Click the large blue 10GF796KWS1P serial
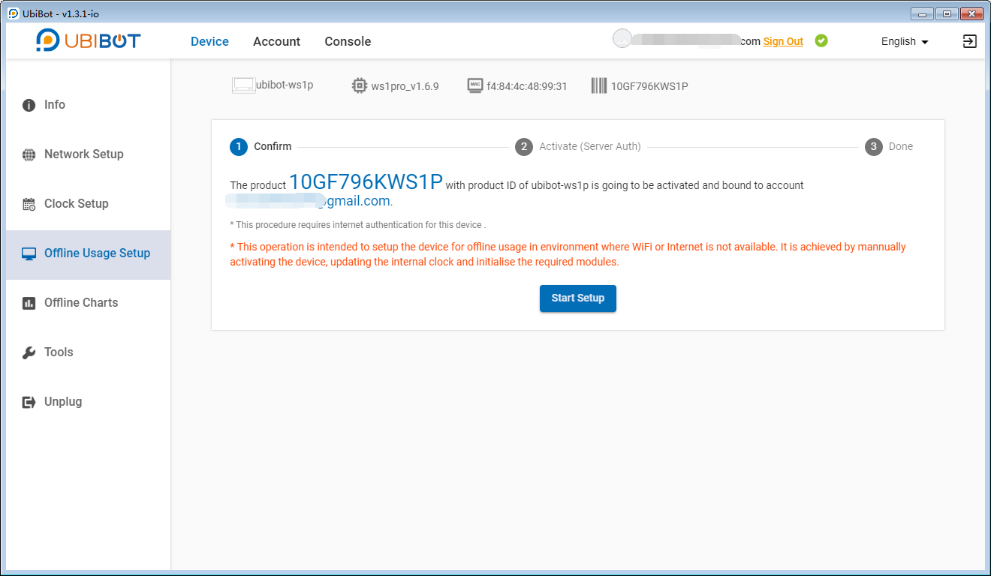The height and width of the screenshot is (576, 991). coord(366,182)
